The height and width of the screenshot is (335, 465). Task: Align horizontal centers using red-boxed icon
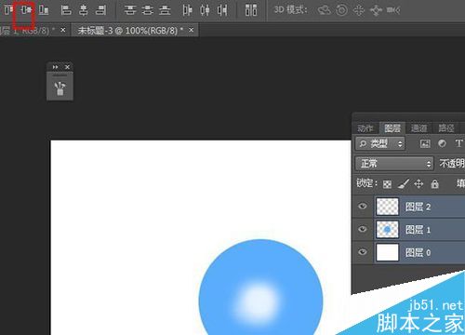(26, 10)
